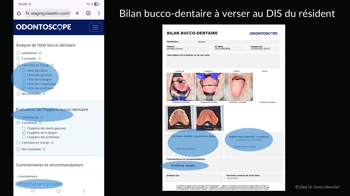
Task: Select A prendre en charge under état bucco-dentaire
Action: 18,65
